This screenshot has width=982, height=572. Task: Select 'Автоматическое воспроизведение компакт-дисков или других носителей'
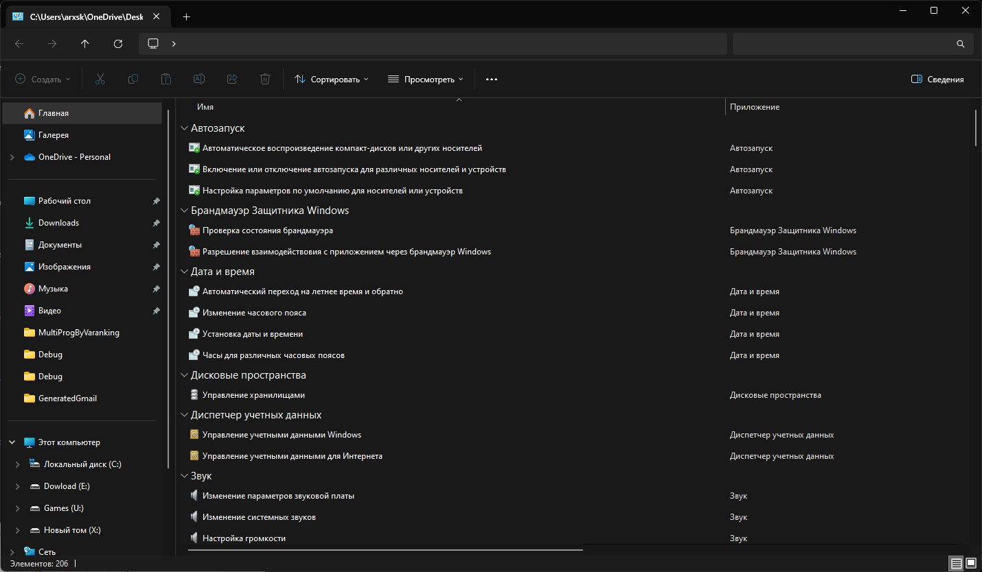pyautogui.click(x=342, y=148)
